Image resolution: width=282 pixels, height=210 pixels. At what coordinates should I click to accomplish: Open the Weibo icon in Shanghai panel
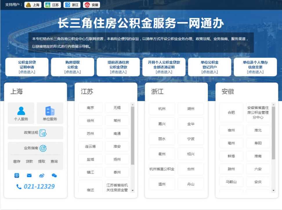coord(41,176)
